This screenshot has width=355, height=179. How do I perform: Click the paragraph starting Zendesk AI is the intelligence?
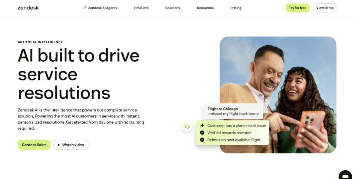81,119
